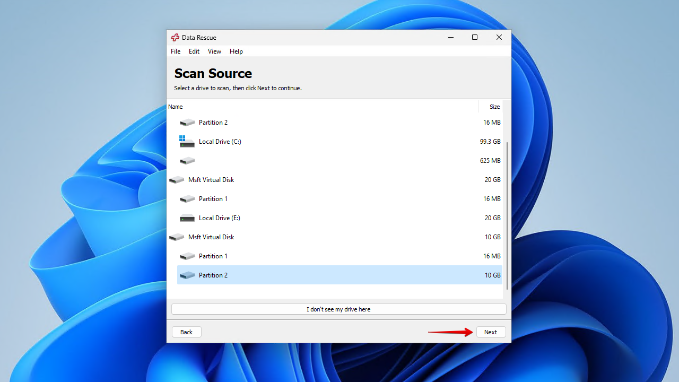Click the drive list vertical scrollbar
Viewport: 679px width, 382px height.
click(507, 215)
